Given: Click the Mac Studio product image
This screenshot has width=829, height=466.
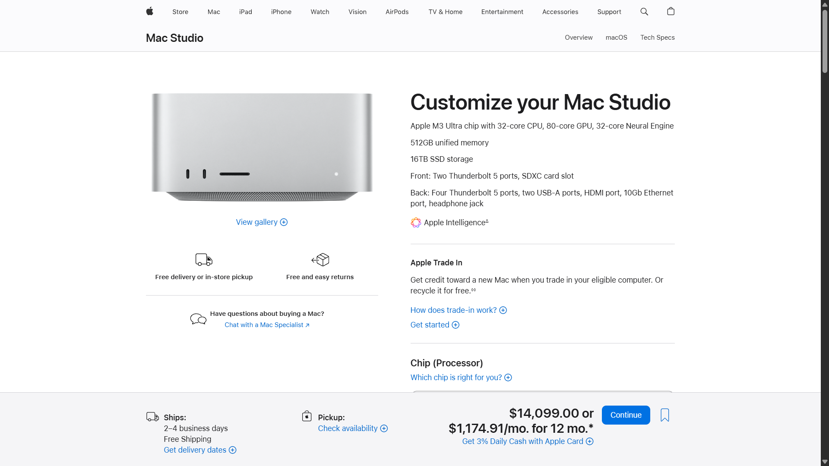Looking at the screenshot, I should (262, 147).
